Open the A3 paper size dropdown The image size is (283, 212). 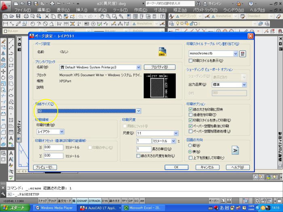click(x=139, y=111)
